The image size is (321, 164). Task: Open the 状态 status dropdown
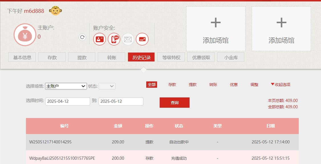(107, 86)
